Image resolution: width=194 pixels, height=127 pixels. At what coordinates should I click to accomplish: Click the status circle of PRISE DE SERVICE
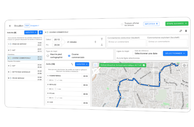(x=11, y=44)
